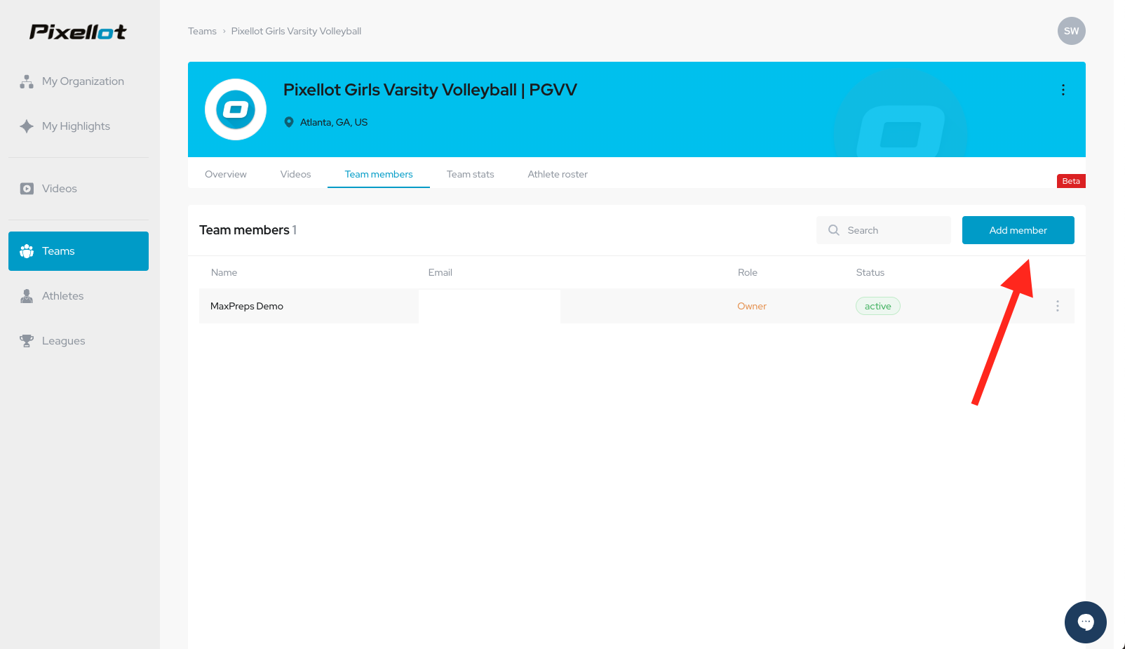Click the team logo avatar
This screenshot has height=649, width=1125.
(236, 109)
